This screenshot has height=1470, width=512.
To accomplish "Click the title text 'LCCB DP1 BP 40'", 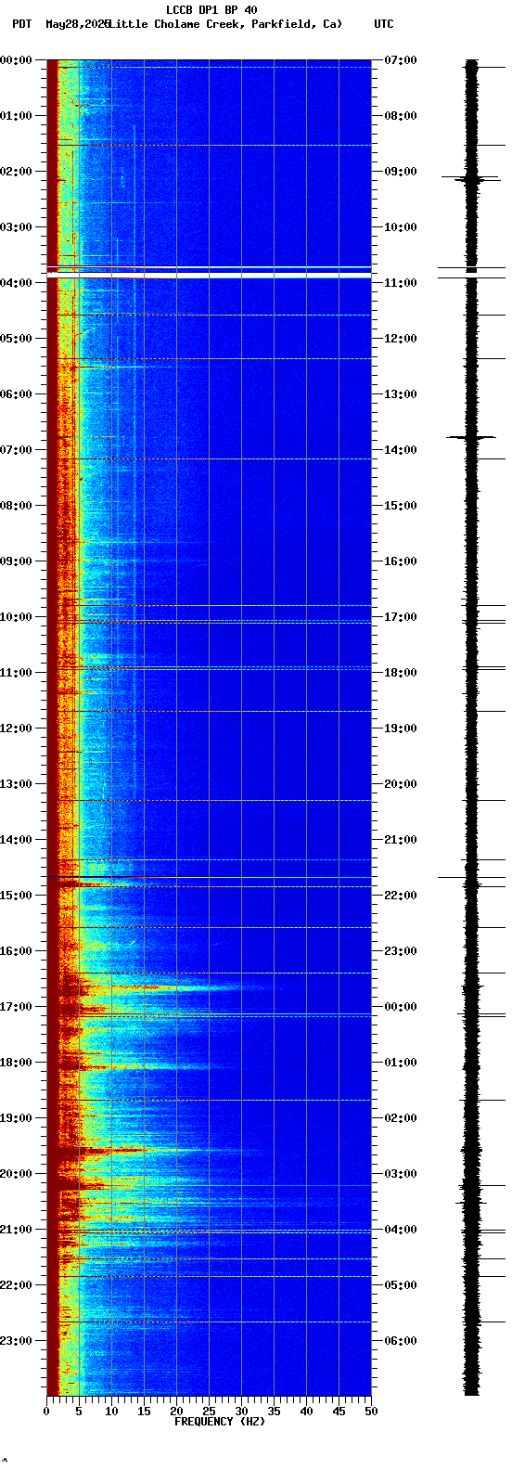I will [x=211, y=10].
